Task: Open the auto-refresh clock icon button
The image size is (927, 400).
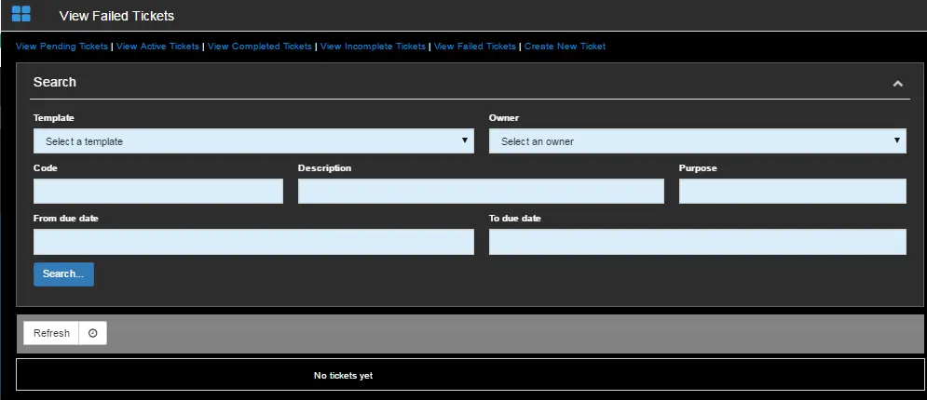Action: [92, 333]
